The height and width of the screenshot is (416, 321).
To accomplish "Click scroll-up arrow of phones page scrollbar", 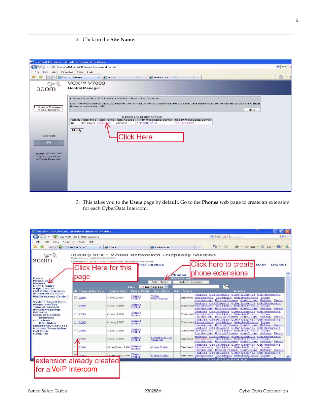I will (288, 274).
